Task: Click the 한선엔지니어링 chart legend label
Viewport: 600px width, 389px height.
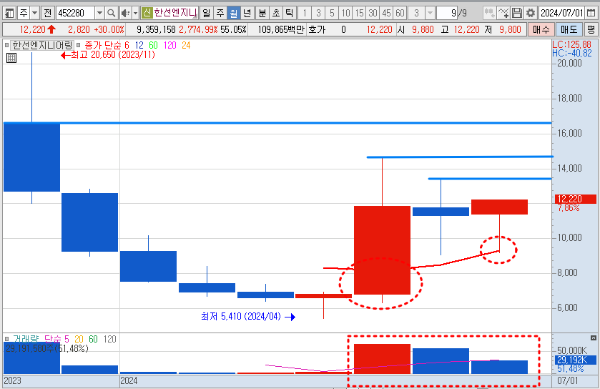Action: click(x=42, y=45)
